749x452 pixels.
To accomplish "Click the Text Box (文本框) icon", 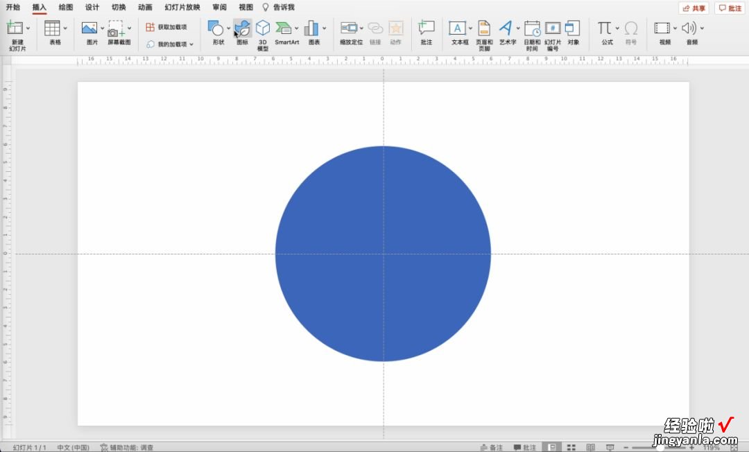I will coord(457,28).
